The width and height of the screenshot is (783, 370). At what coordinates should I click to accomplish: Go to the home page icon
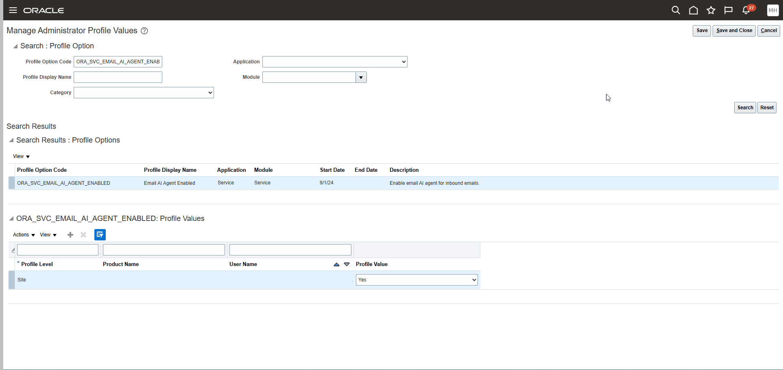(694, 10)
